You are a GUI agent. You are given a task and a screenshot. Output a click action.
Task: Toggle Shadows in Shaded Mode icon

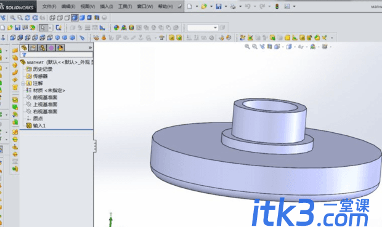click(x=89, y=18)
